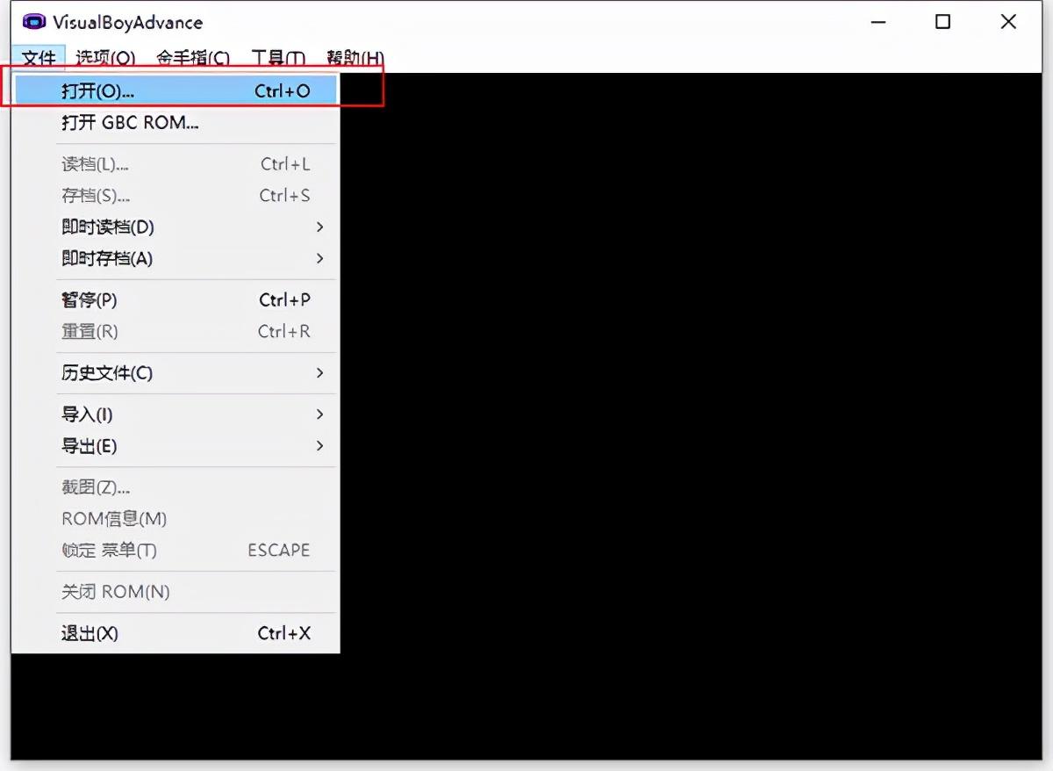Open the 帮助(H) menu
1053x771 pixels.
[x=355, y=58]
